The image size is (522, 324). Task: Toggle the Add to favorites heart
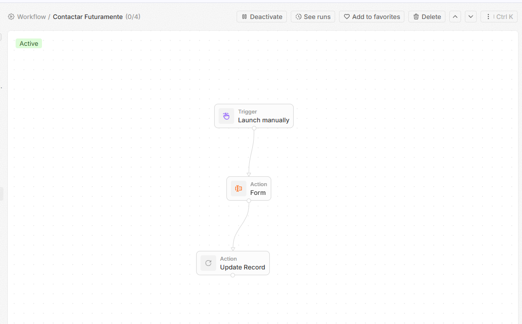pos(347,17)
